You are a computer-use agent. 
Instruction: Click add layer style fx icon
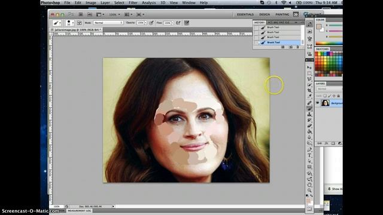[326, 143]
